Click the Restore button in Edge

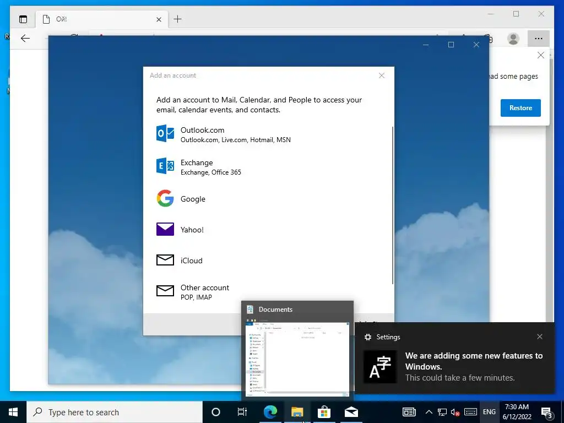tap(520, 108)
